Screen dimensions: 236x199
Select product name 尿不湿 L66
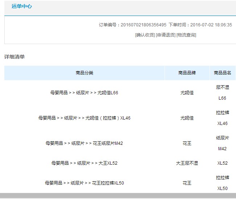pos(223,93)
